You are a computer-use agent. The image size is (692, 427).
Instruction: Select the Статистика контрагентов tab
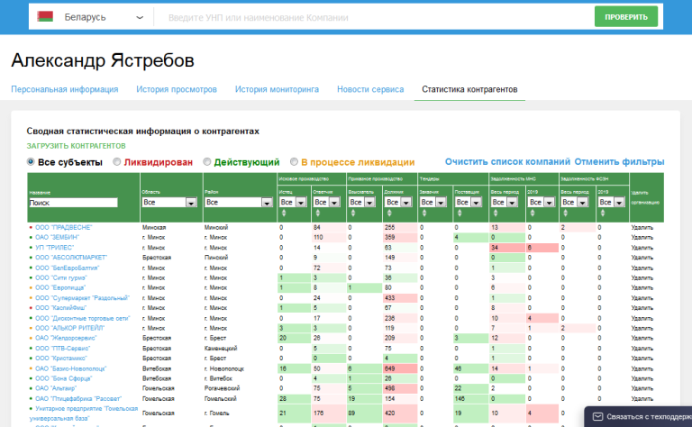click(x=469, y=89)
